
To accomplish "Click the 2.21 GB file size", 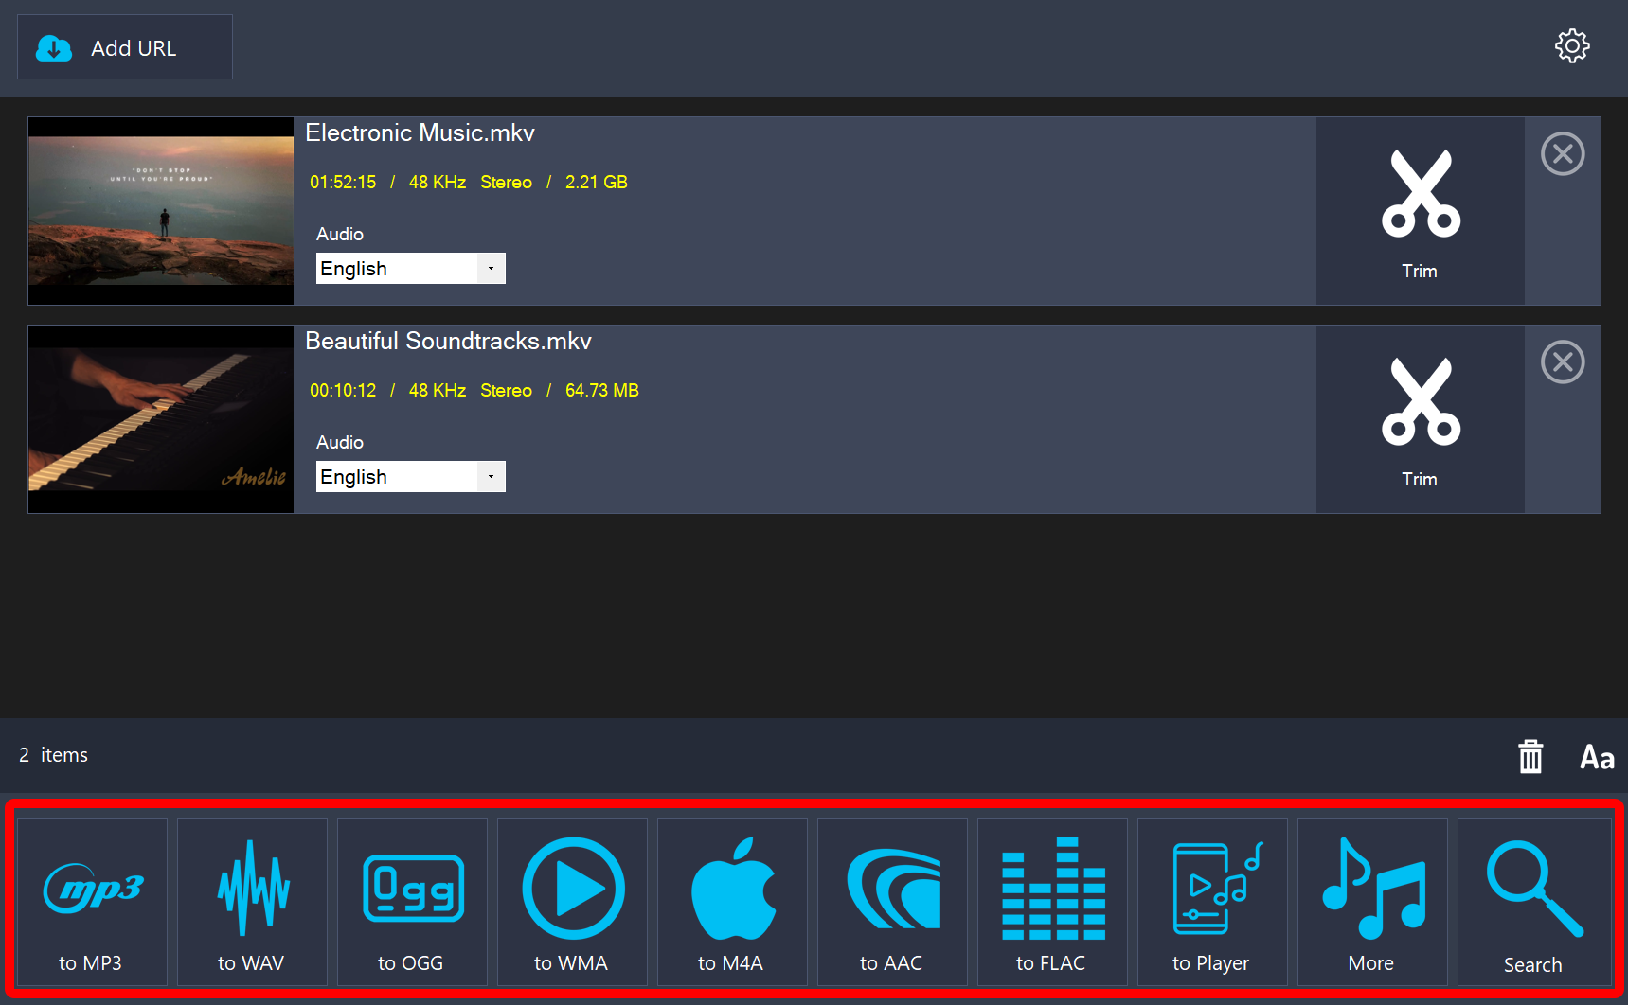I will (597, 183).
